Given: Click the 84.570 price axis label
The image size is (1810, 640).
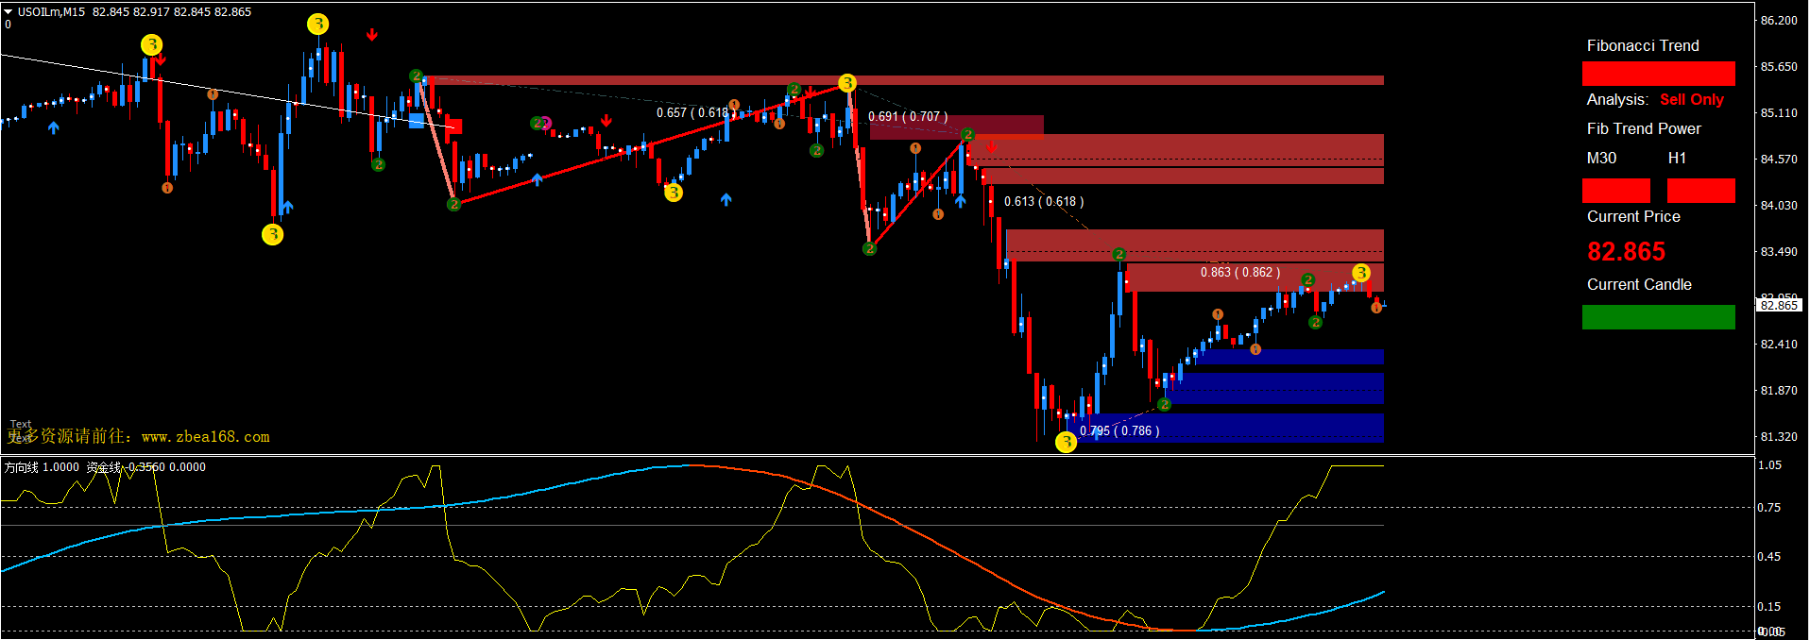Looking at the screenshot, I should (1779, 159).
